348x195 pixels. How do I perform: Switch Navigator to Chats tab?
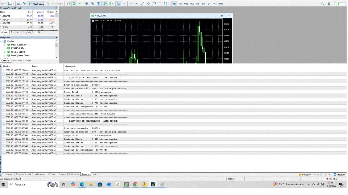[x=28, y=61]
